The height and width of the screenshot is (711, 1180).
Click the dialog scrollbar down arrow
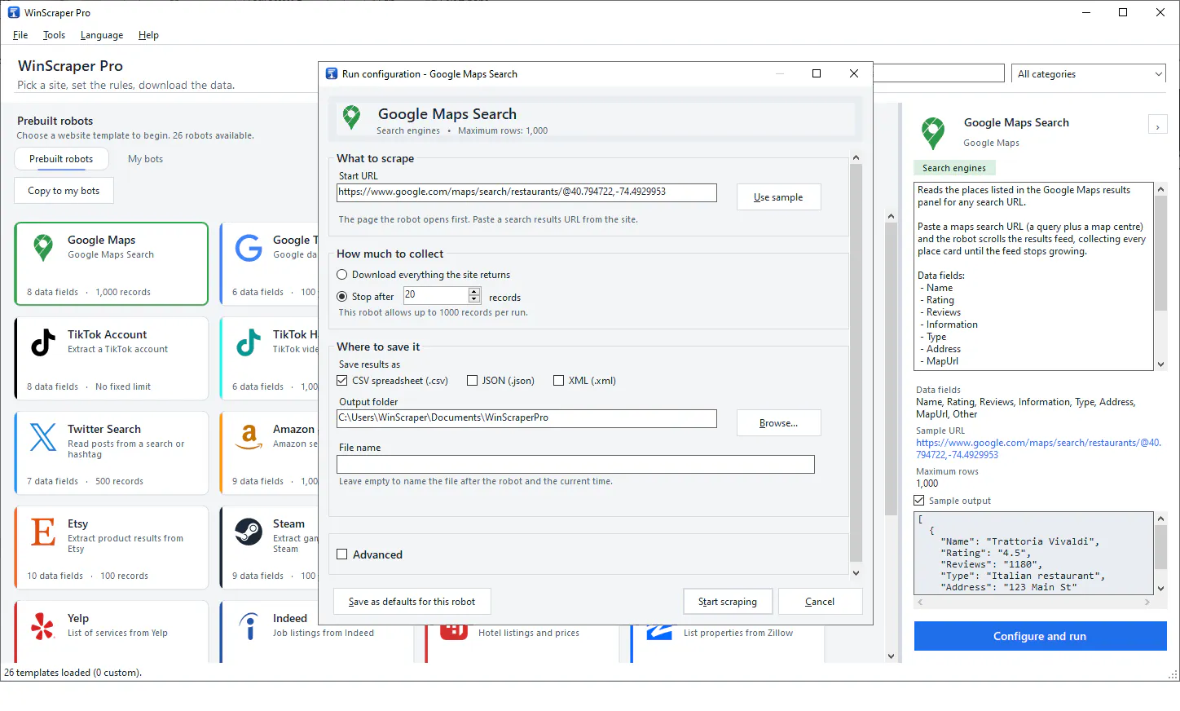coord(856,572)
